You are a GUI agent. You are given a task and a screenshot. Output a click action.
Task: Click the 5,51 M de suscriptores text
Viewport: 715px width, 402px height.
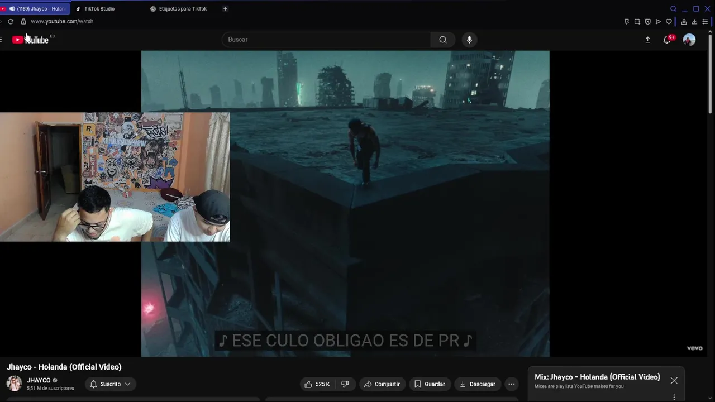(50, 389)
